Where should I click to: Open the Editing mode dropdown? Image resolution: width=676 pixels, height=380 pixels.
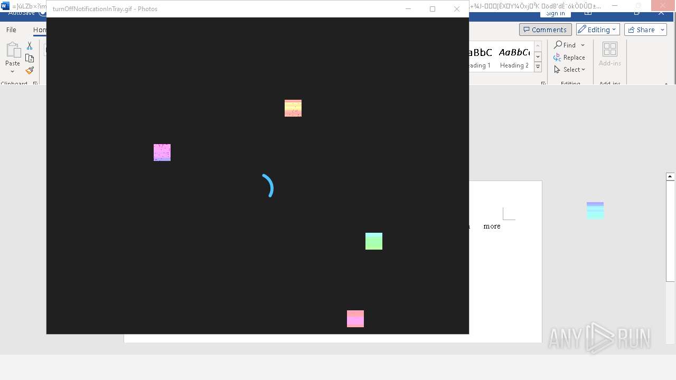[x=597, y=30]
